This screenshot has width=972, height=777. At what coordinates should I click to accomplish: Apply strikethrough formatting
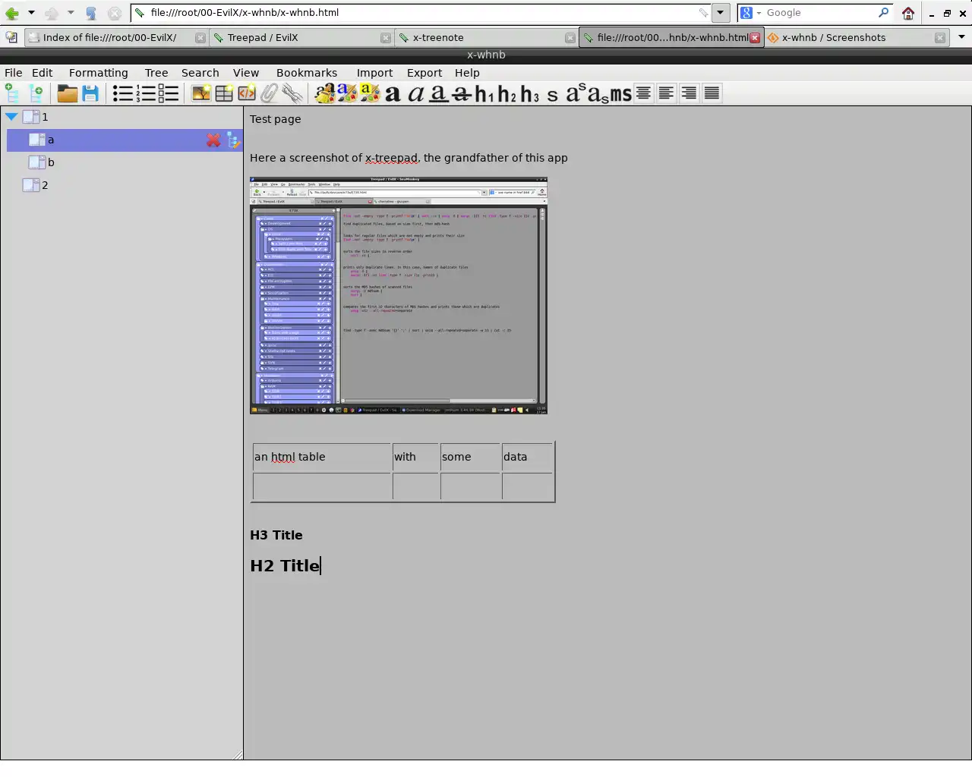pos(461,94)
